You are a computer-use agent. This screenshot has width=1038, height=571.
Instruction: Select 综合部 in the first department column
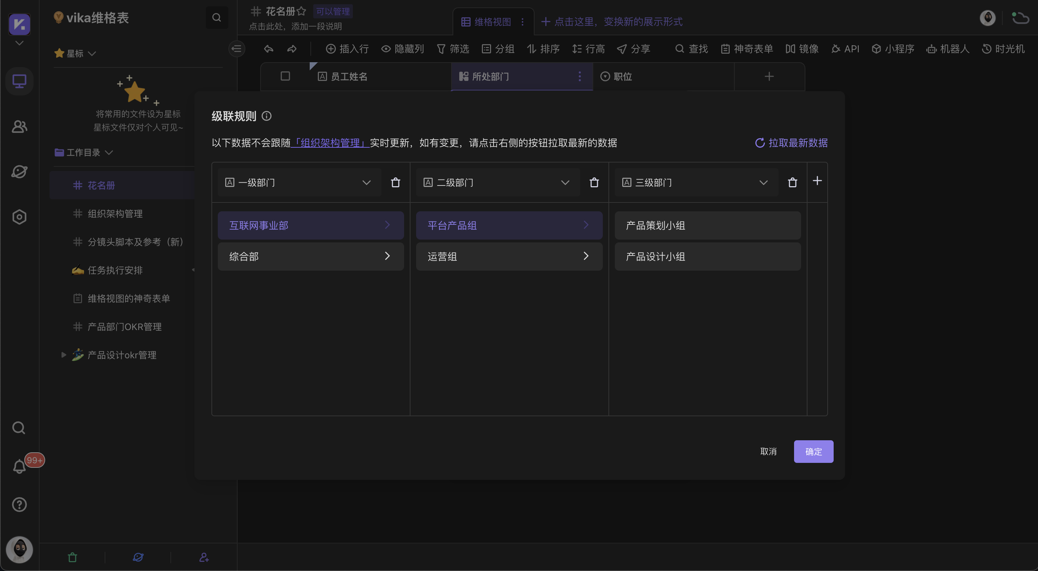[x=310, y=257]
